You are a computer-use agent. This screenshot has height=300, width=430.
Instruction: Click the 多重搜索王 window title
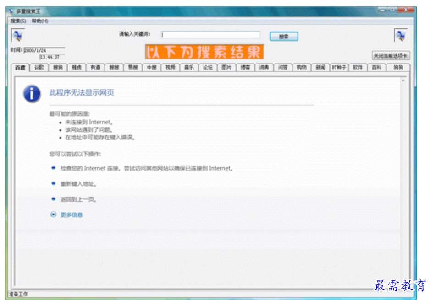coord(28,11)
